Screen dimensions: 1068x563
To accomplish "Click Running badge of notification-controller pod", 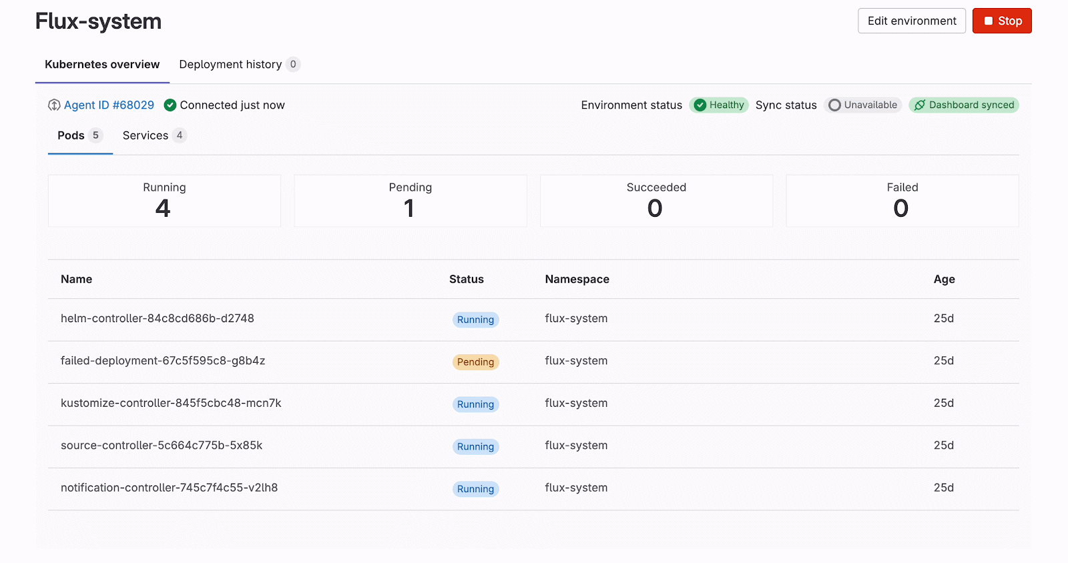I will pyautogui.click(x=476, y=490).
